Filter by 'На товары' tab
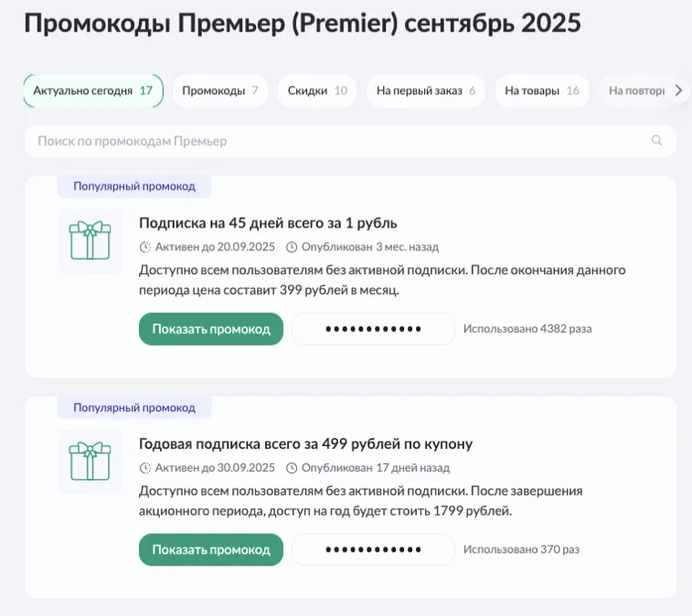Viewport: 692px width, 616px height. (541, 90)
